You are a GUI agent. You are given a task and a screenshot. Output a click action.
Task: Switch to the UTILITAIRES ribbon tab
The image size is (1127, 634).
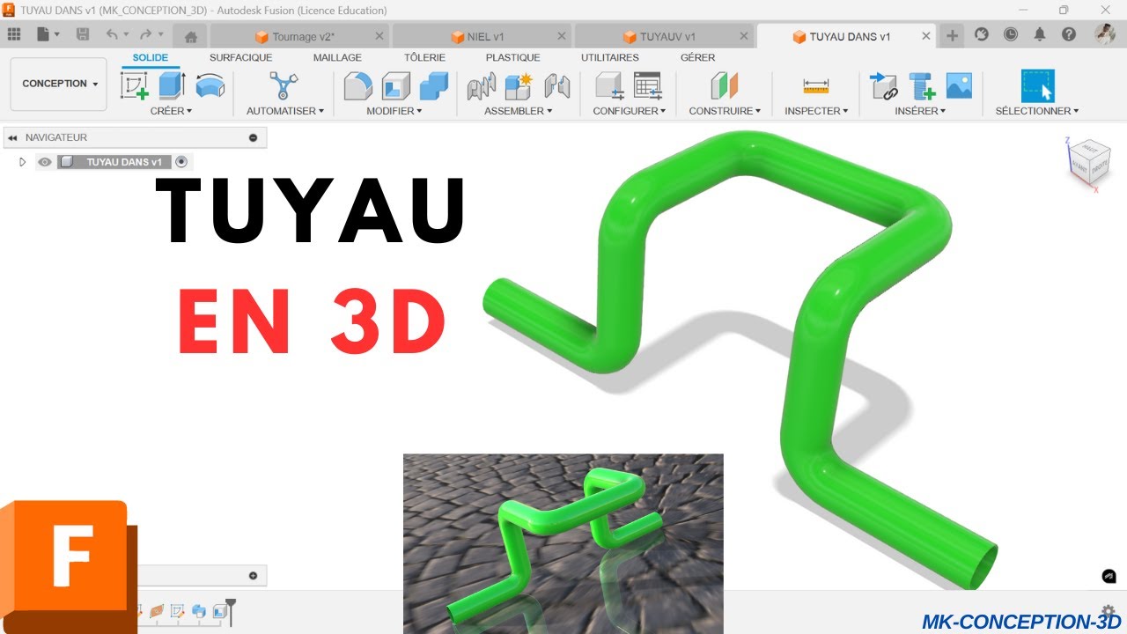[x=610, y=57]
